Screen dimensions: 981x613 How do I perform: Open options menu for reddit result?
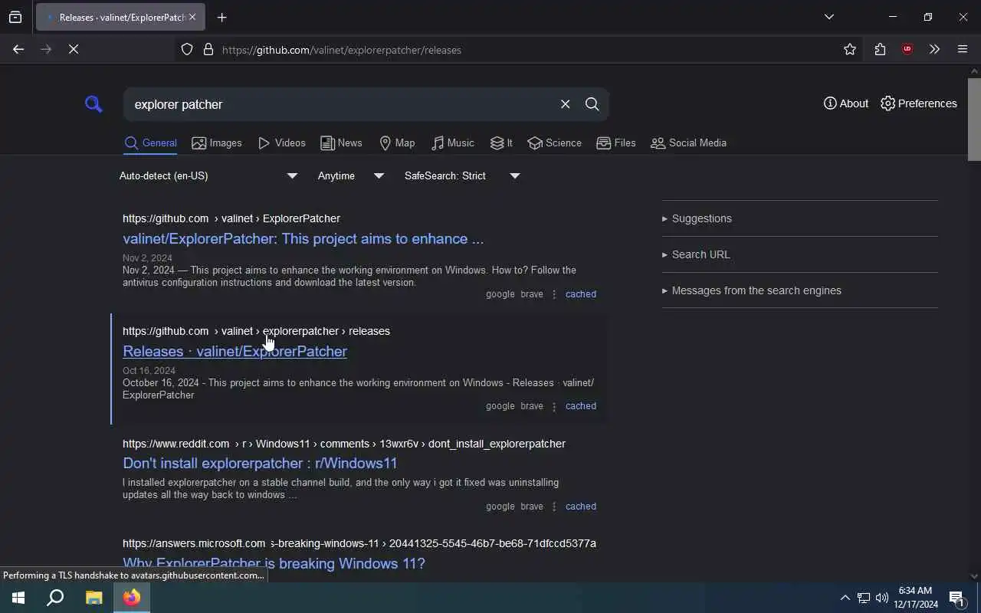click(554, 506)
